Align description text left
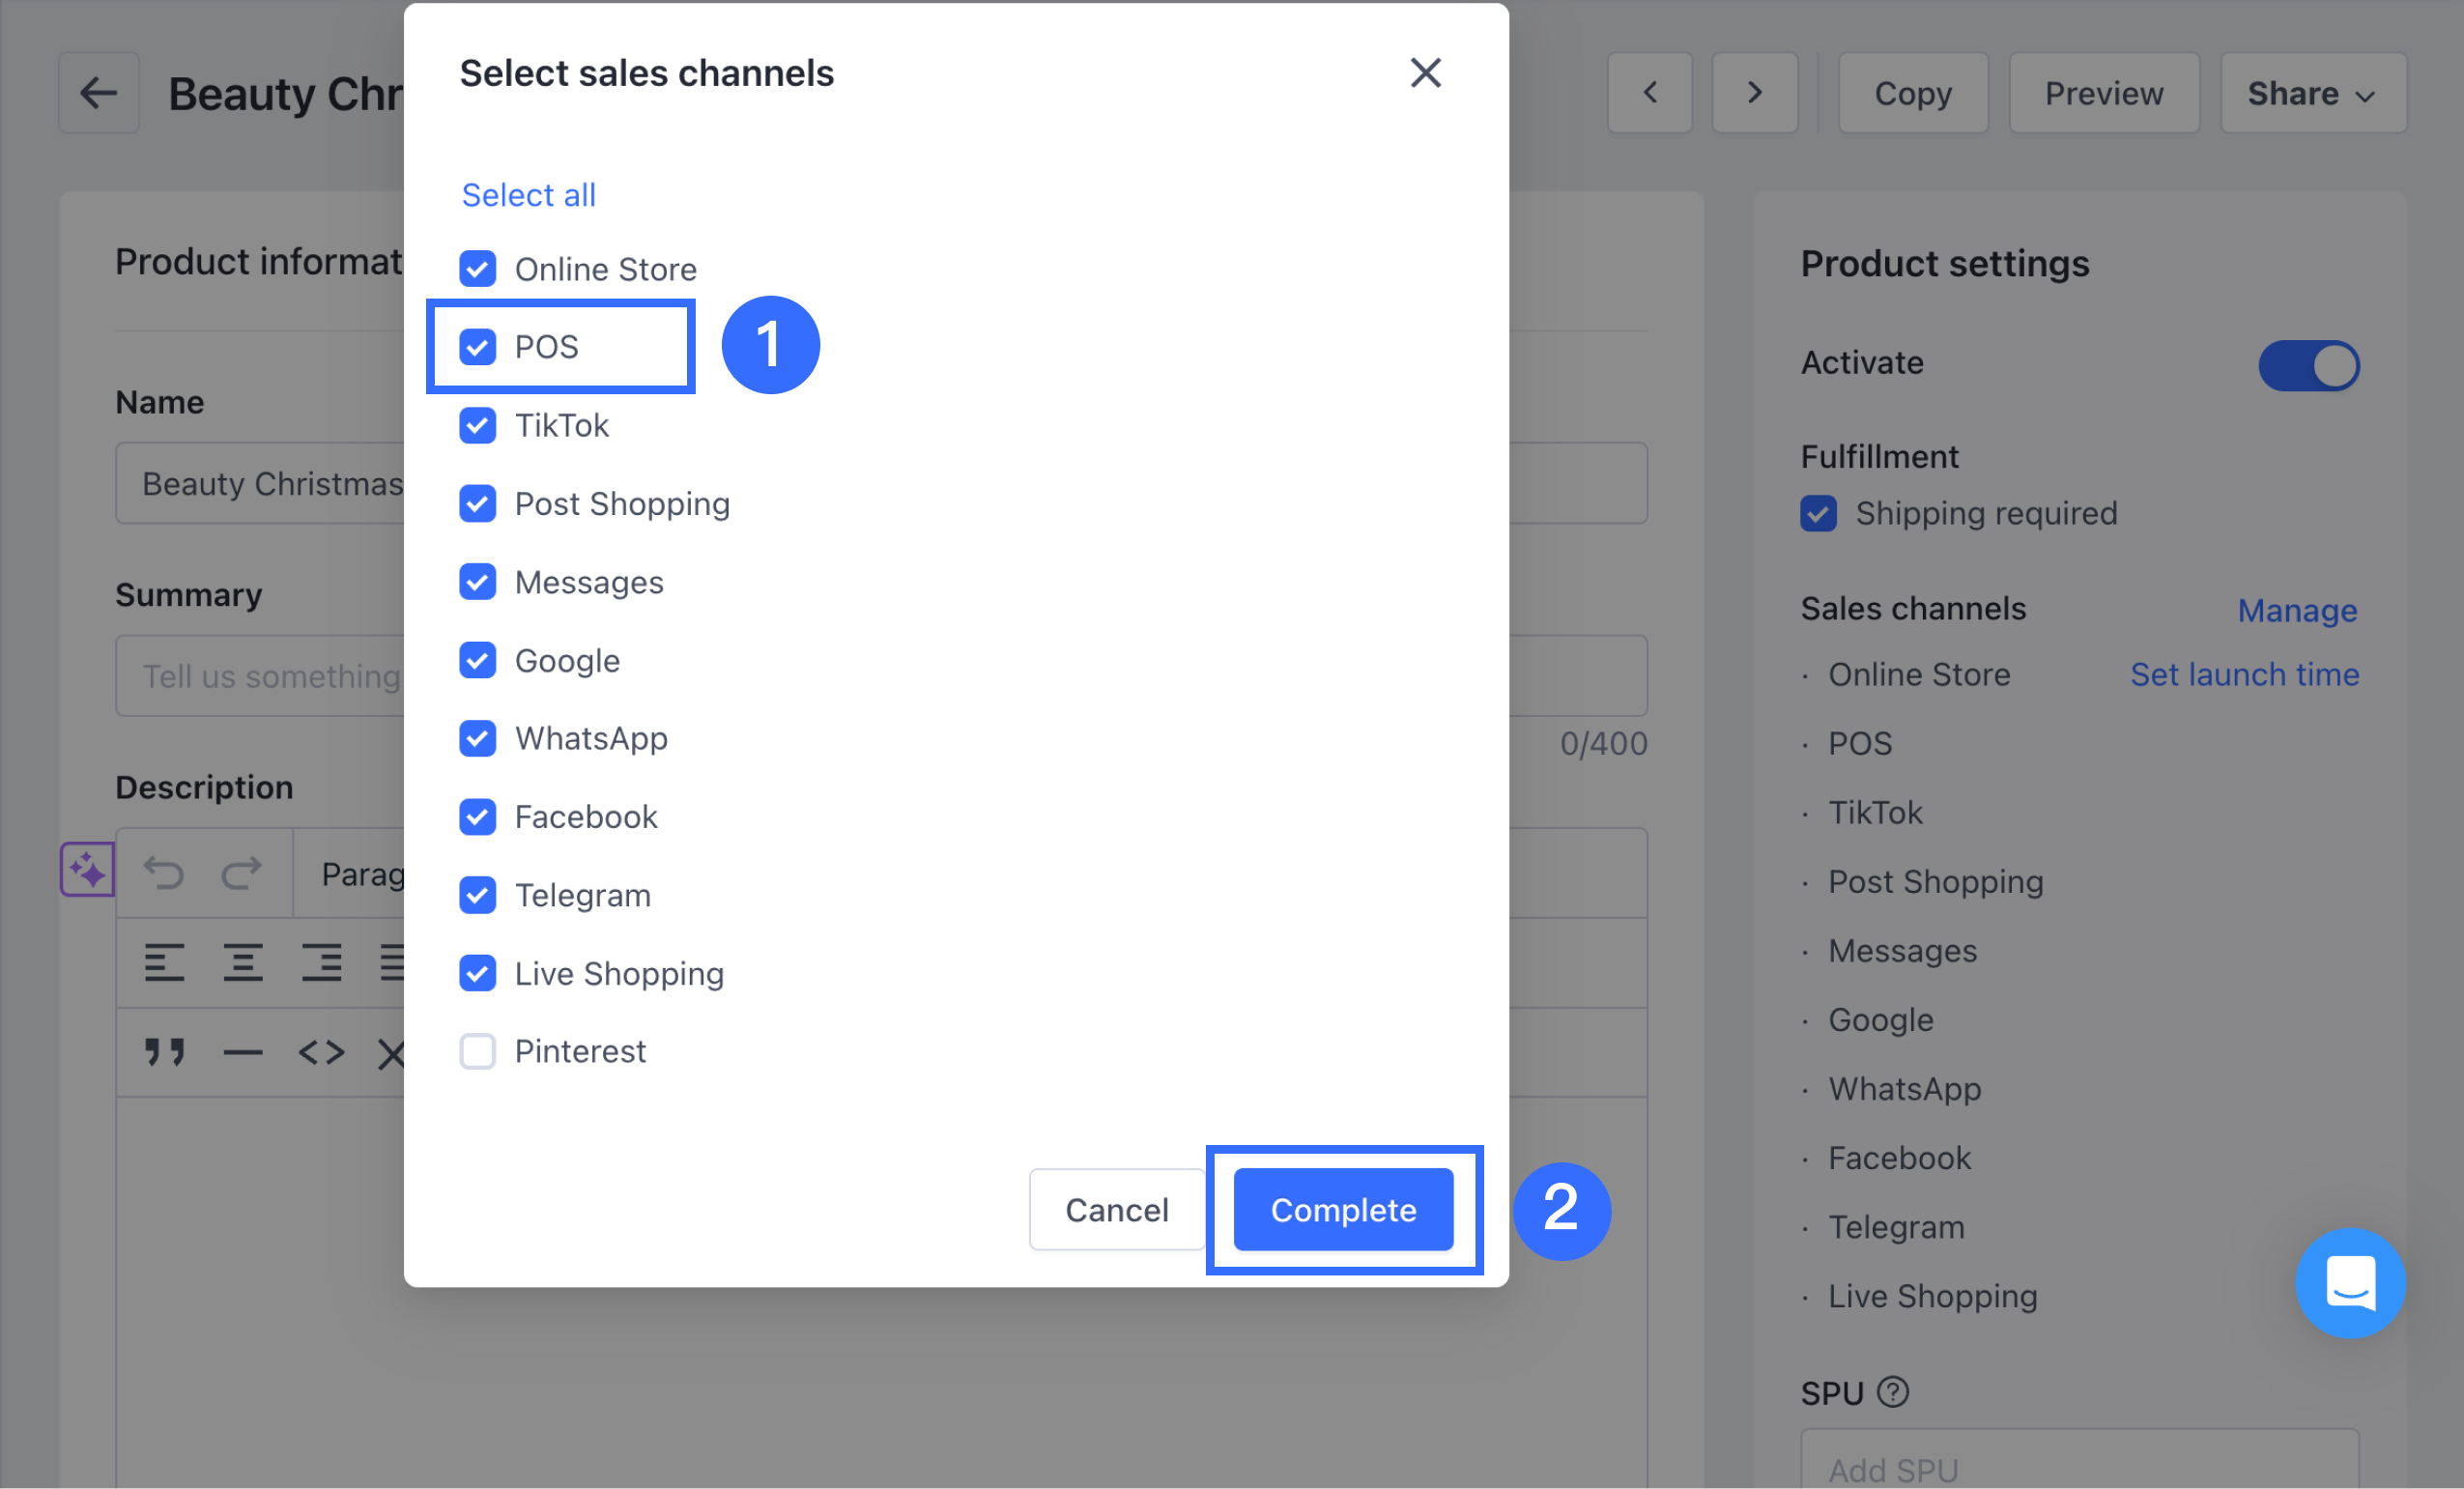 164,962
